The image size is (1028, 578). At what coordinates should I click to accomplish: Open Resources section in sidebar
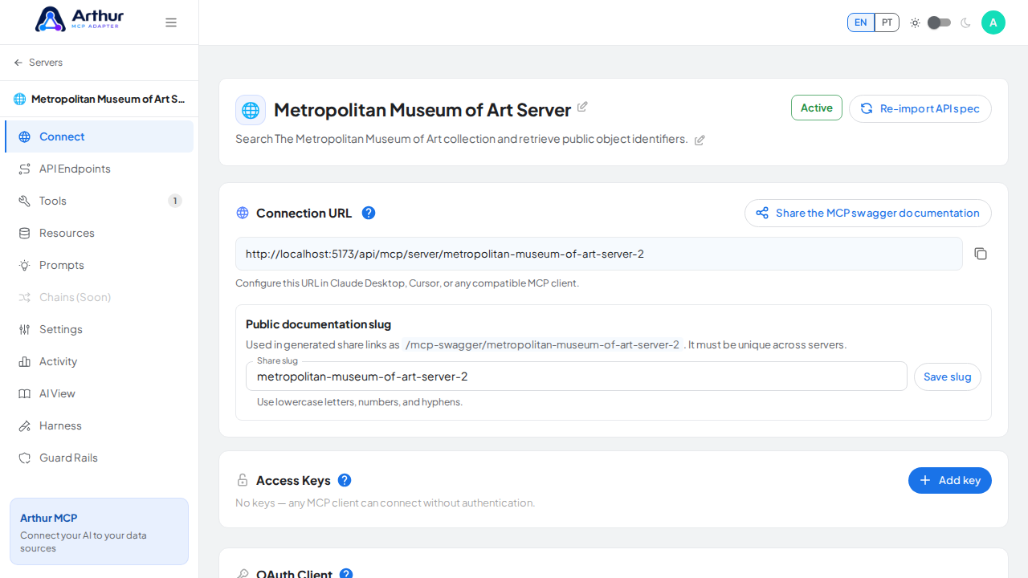99,233
